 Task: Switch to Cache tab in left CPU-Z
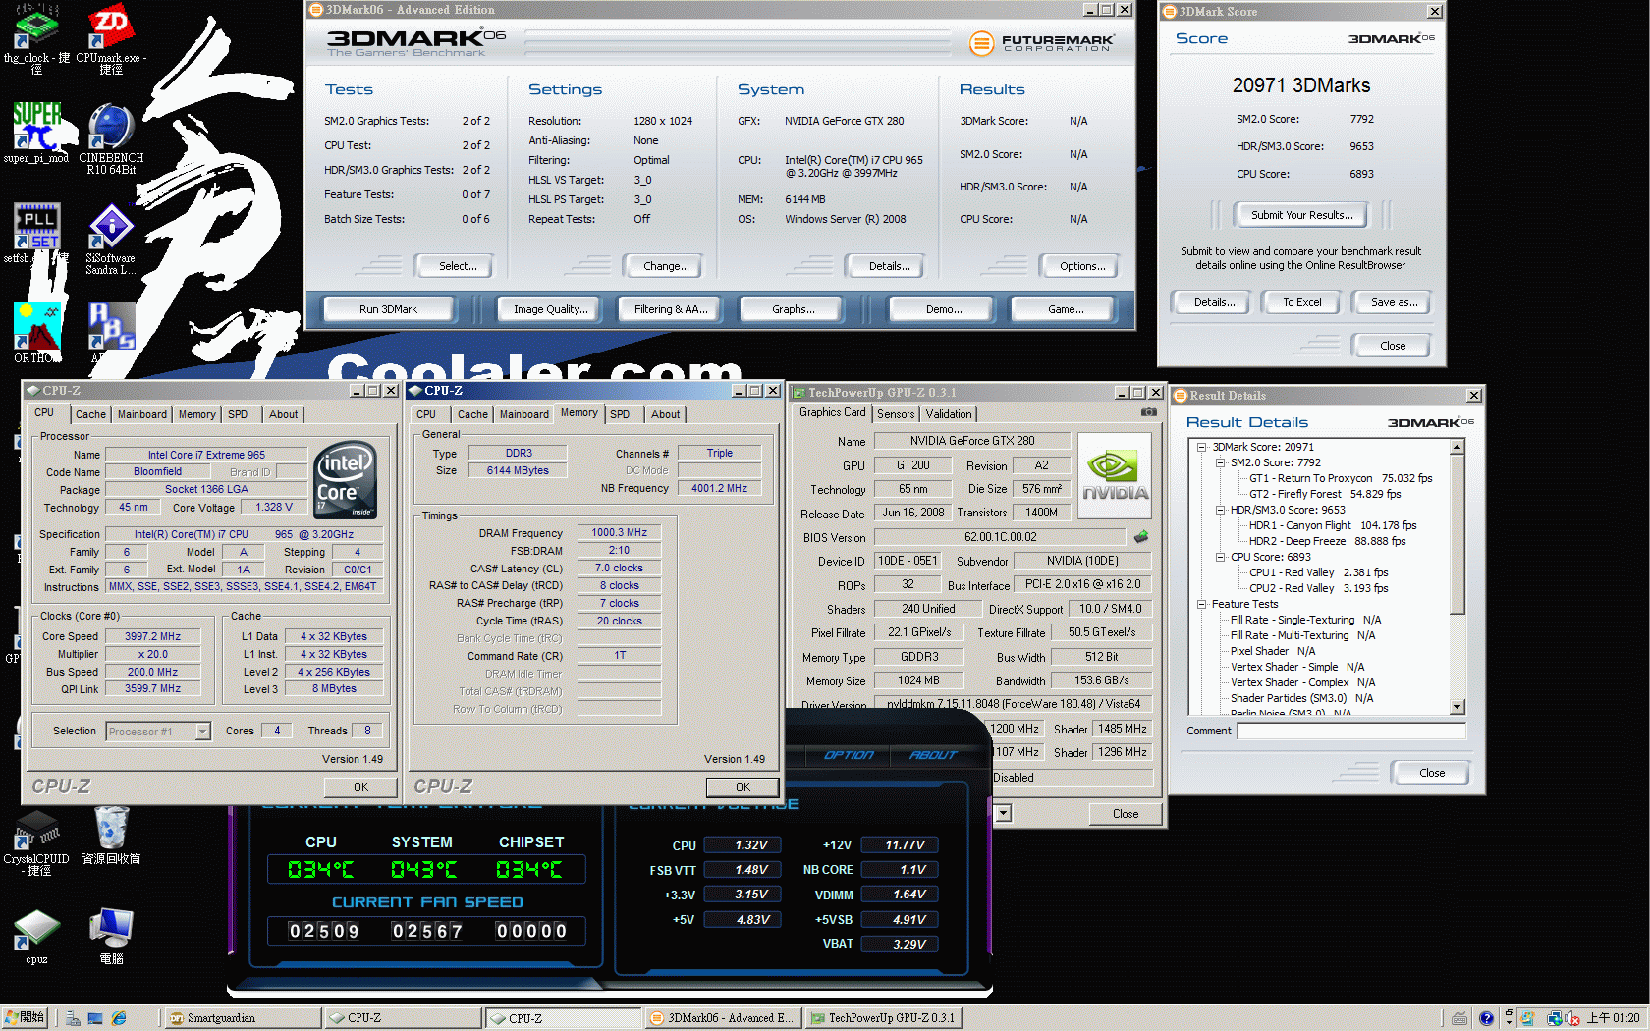(90, 414)
